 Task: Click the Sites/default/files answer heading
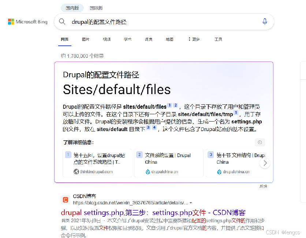tap(117, 90)
